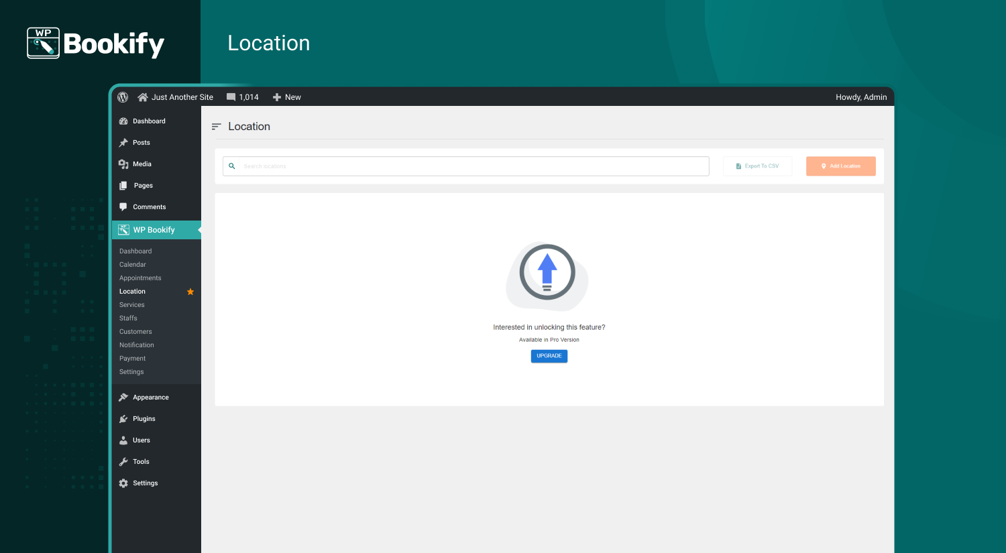The image size is (1006, 553).
Task: Open the Appearance brush icon
Action: click(x=124, y=397)
